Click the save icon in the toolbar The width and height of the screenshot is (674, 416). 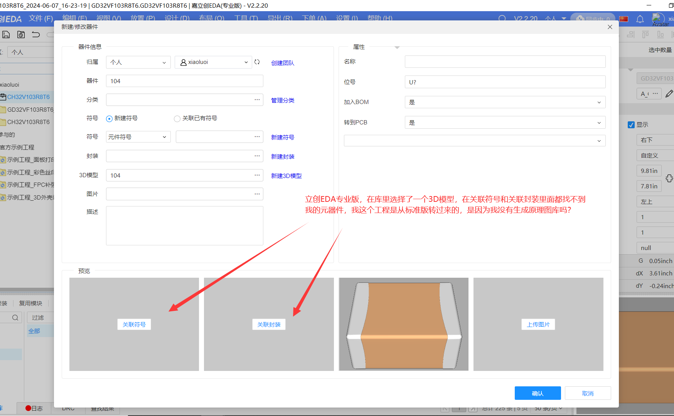6,35
